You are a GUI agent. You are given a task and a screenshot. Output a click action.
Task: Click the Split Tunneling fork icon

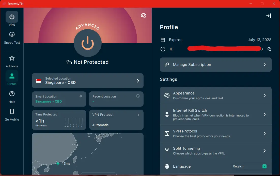pos(167,151)
